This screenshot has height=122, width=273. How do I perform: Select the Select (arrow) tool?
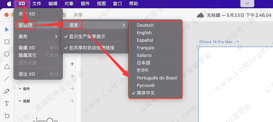click(x=7, y=30)
